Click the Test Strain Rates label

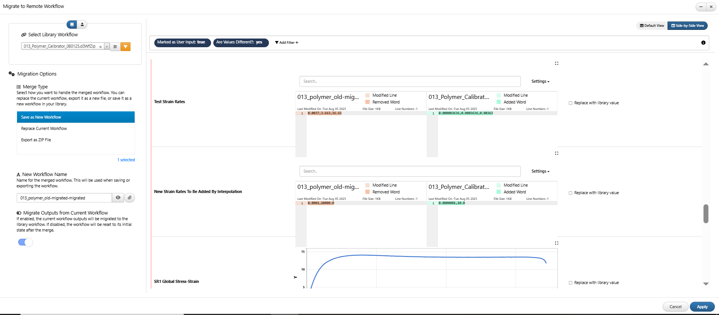pyautogui.click(x=169, y=102)
